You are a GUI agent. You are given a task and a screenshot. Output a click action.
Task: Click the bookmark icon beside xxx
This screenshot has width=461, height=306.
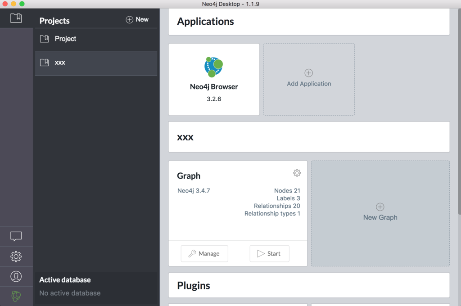coord(45,62)
